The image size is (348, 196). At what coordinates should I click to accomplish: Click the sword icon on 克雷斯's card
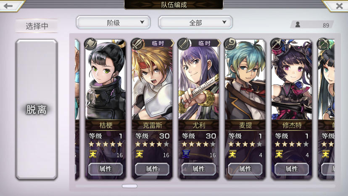(137, 44)
